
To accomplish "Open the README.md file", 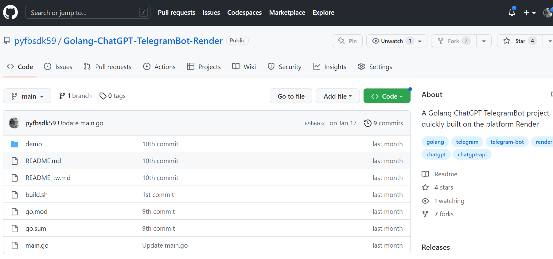I will tap(43, 161).
